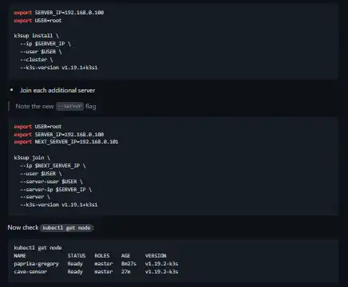The width and height of the screenshot is (348, 287).
Task: Click the 'paprika-gregory' node name
Action: pos(36,264)
